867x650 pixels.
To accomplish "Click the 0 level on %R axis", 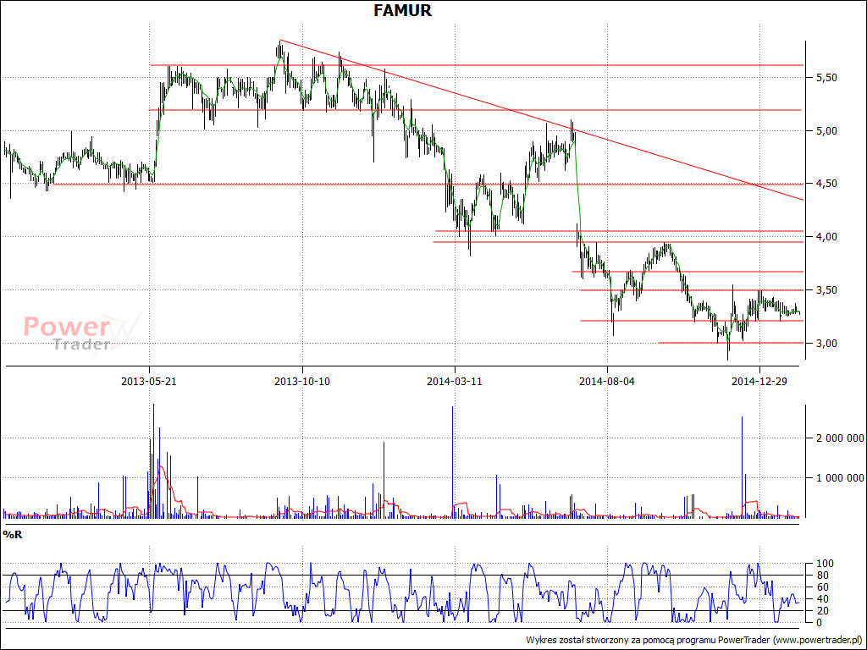I will (x=820, y=622).
